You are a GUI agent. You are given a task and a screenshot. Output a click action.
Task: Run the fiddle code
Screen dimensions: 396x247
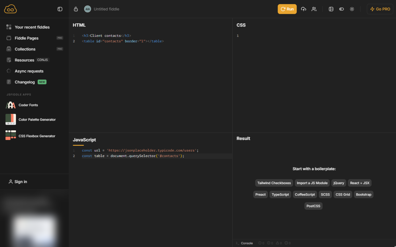(x=287, y=9)
